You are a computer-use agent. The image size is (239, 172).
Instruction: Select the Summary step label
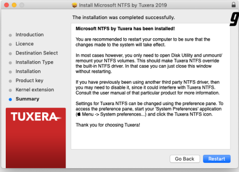point(27,99)
